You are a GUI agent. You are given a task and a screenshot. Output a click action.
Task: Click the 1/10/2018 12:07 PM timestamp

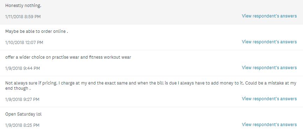[x=24, y=43]
